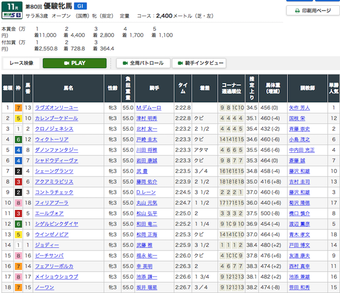Open horse シゲルピンクダイヤ link
The width and height of the screenshot is (340, 293).
pyautogui.click(x=56, y=224)
